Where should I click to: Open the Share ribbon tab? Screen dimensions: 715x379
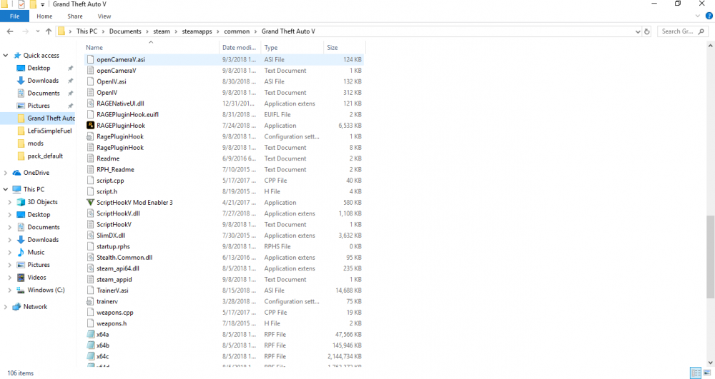(75, 16)
